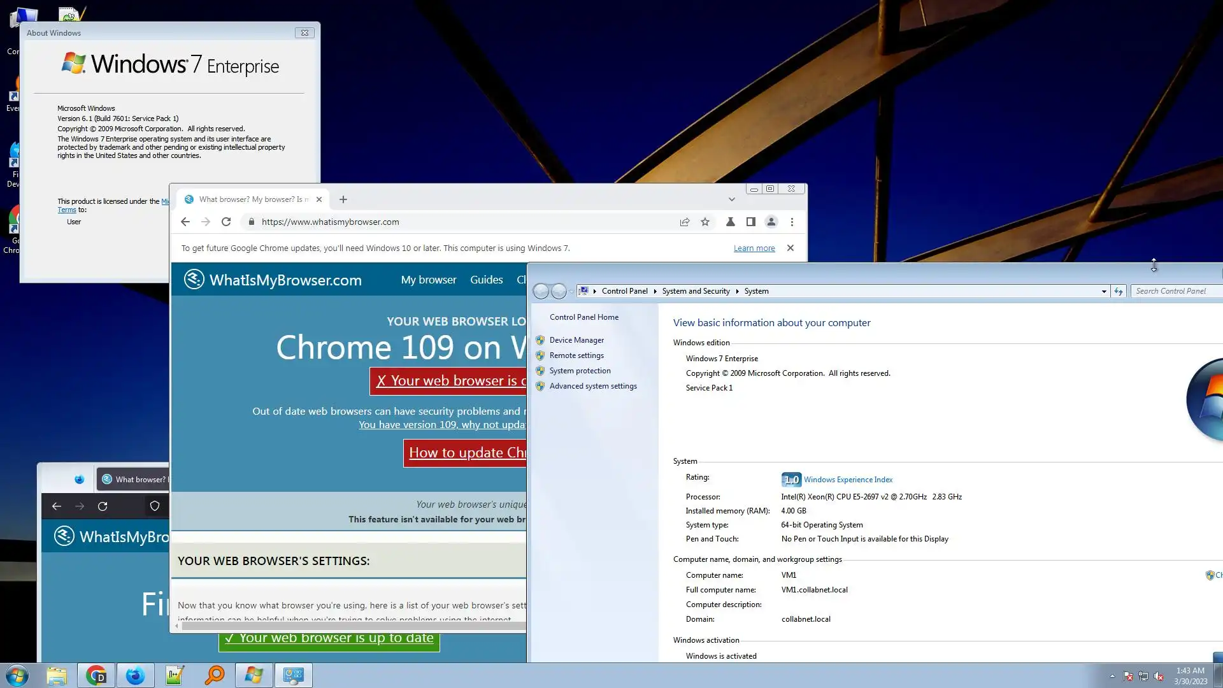Screen dimensions: 1223x688
Task: Select Guides in site navigation
Action: 486,280
